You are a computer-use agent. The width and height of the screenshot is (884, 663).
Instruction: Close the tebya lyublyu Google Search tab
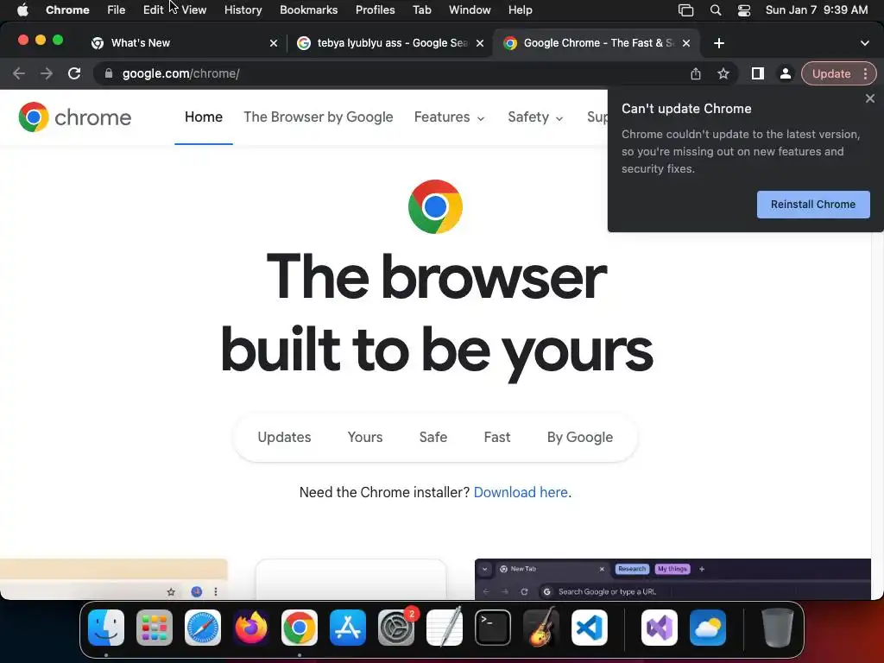coord(480,43)
